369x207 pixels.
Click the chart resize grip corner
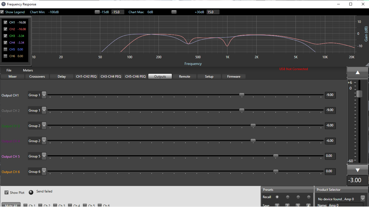[367, 65]
